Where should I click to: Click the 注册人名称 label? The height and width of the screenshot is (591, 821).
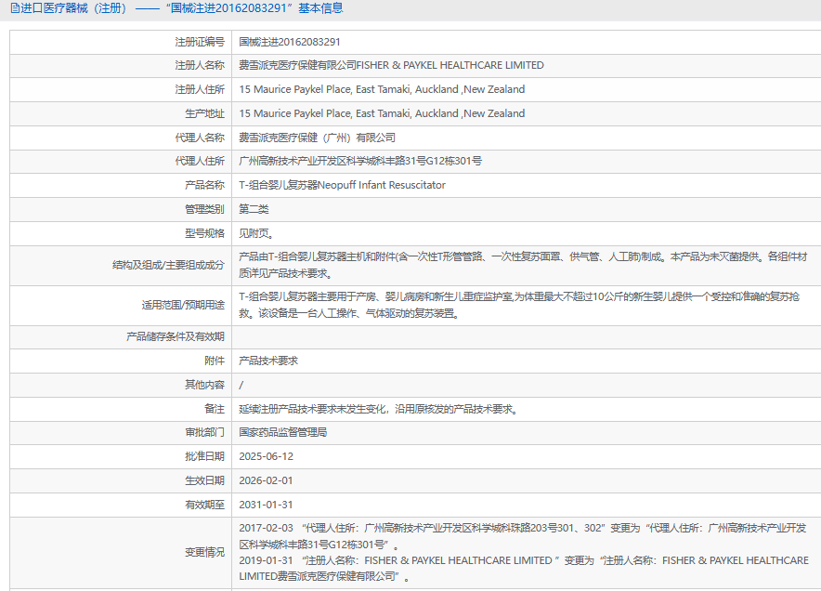(x=200, y=65)
